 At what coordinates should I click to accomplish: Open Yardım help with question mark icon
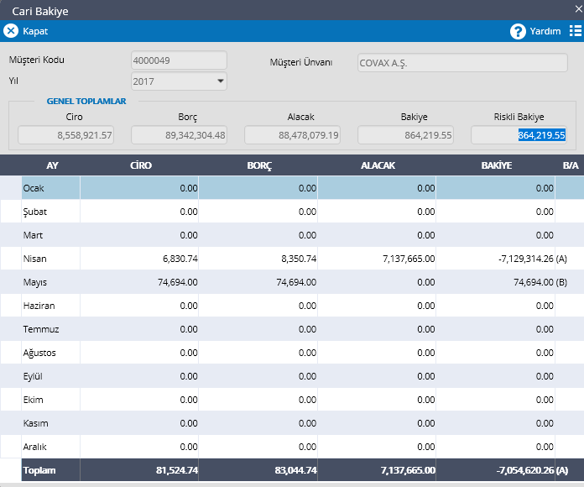pyautogui.click(x=518, y=31)
